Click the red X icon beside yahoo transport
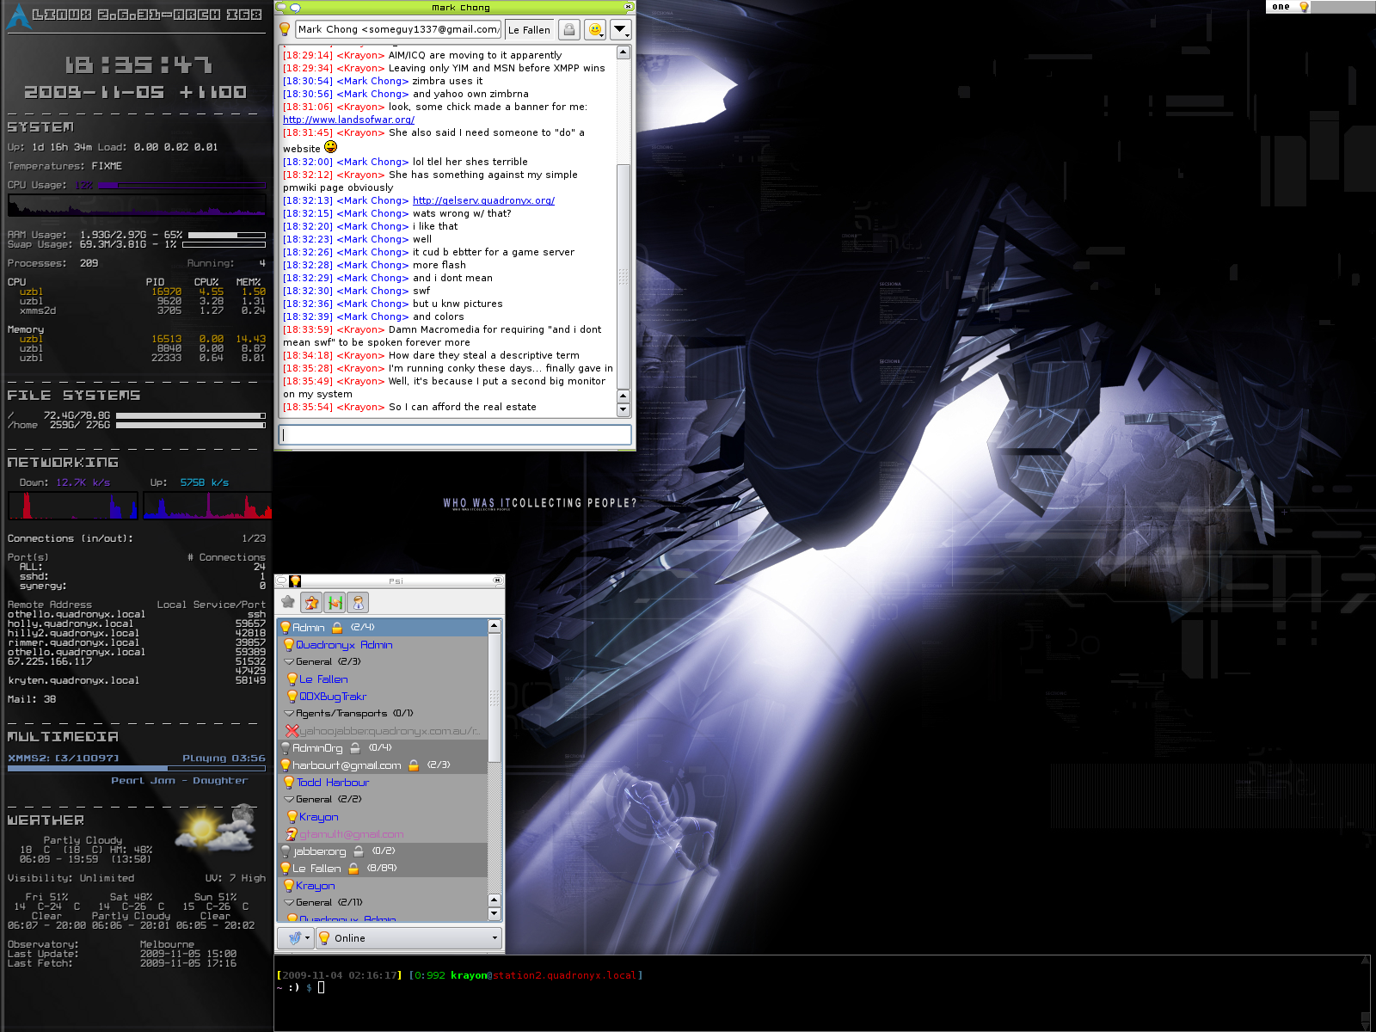This screenshot has height=1032, width=1376. [292, 731]
